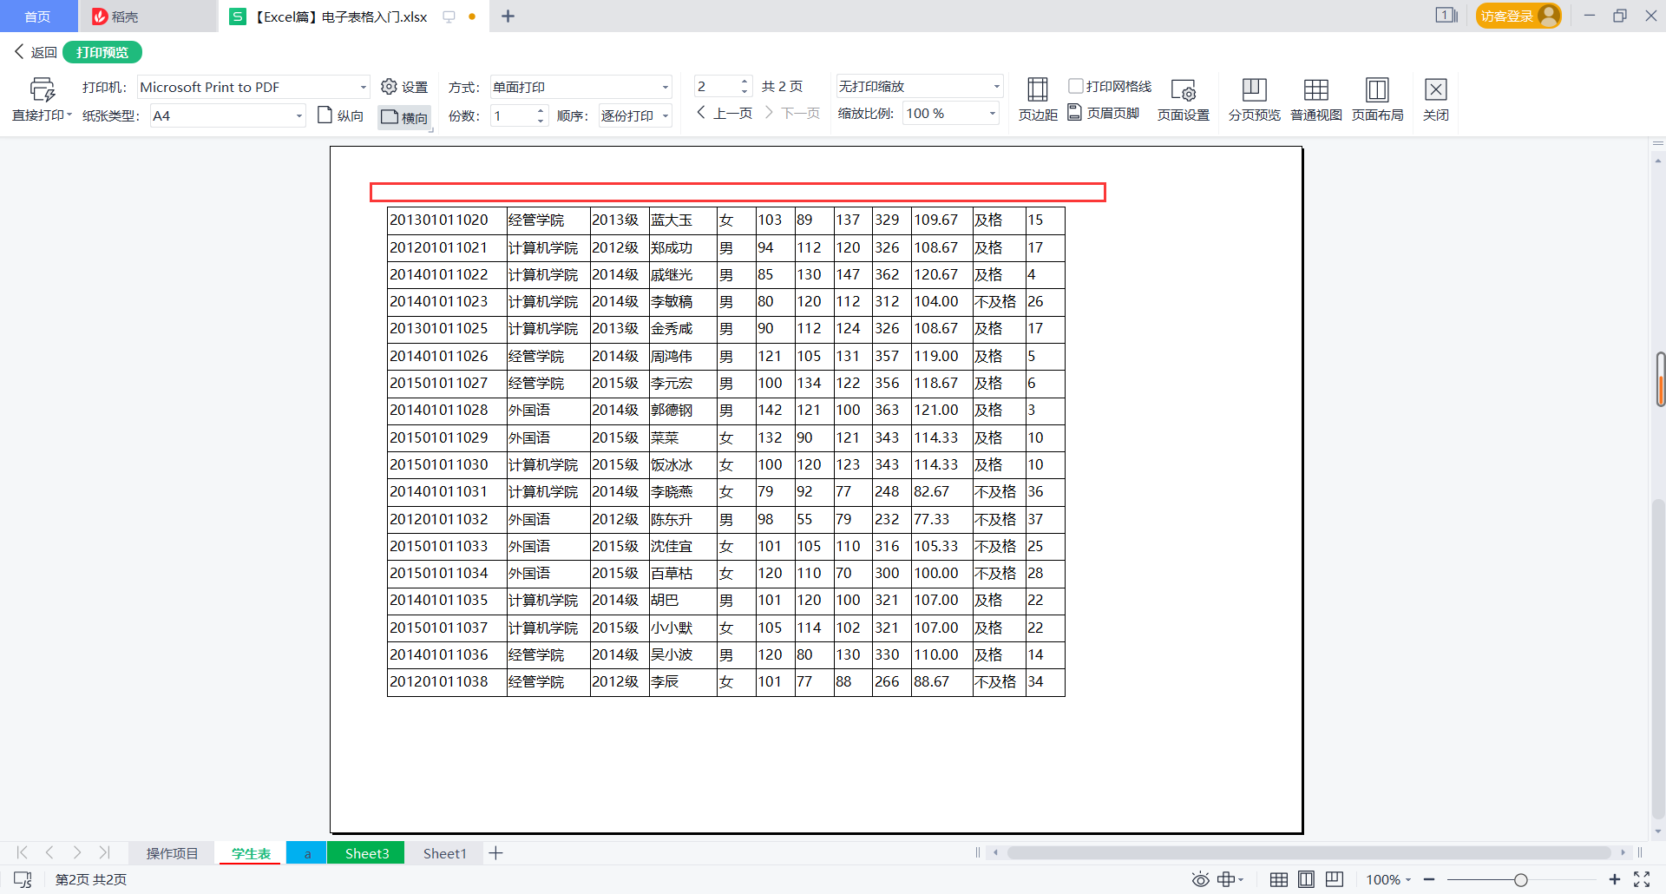Select landscape orientation 横向
The height and width of the screenshot is (894, 1666).
pyautogui.click(x=404, y=117)
